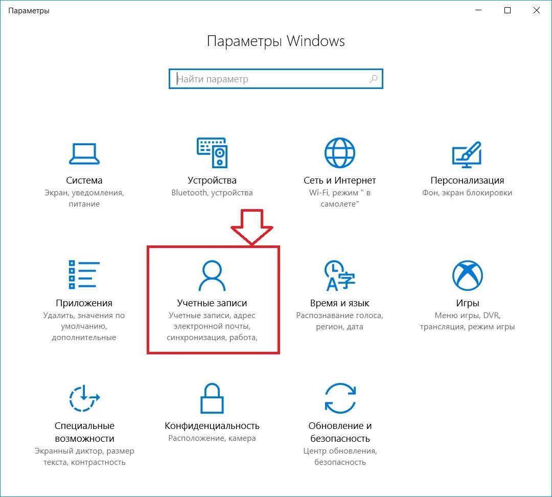
Task: Open the Персонализация paintbrush icon
Action: coord(467,154)
